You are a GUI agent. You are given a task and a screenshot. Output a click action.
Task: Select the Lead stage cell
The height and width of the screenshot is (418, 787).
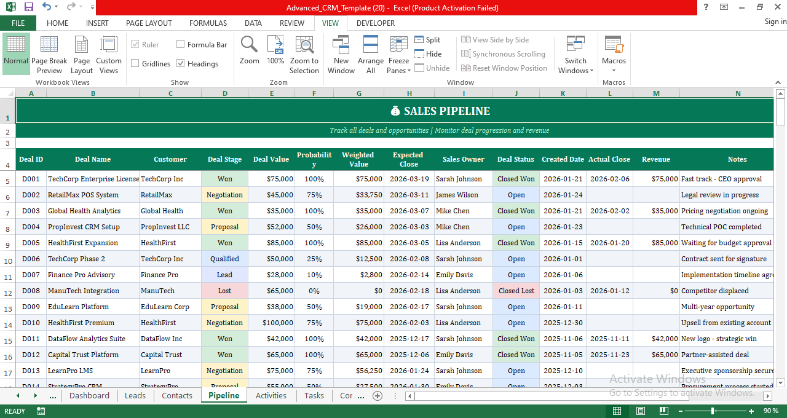[225, 275]
